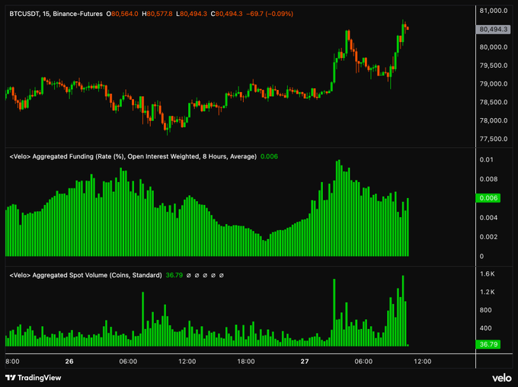518x387 pixels.
Task: Click the 0.004 funding axis label
Action: pos(488,217)
